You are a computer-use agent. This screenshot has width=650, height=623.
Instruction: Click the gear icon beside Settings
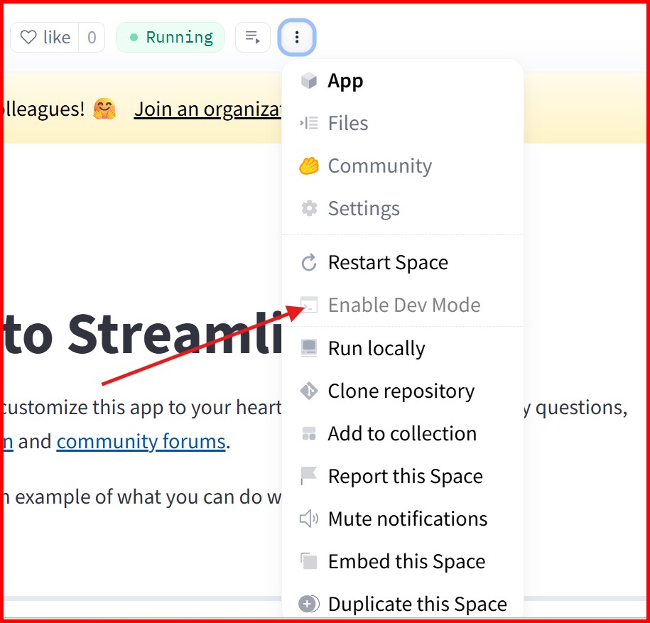point(309,209)
